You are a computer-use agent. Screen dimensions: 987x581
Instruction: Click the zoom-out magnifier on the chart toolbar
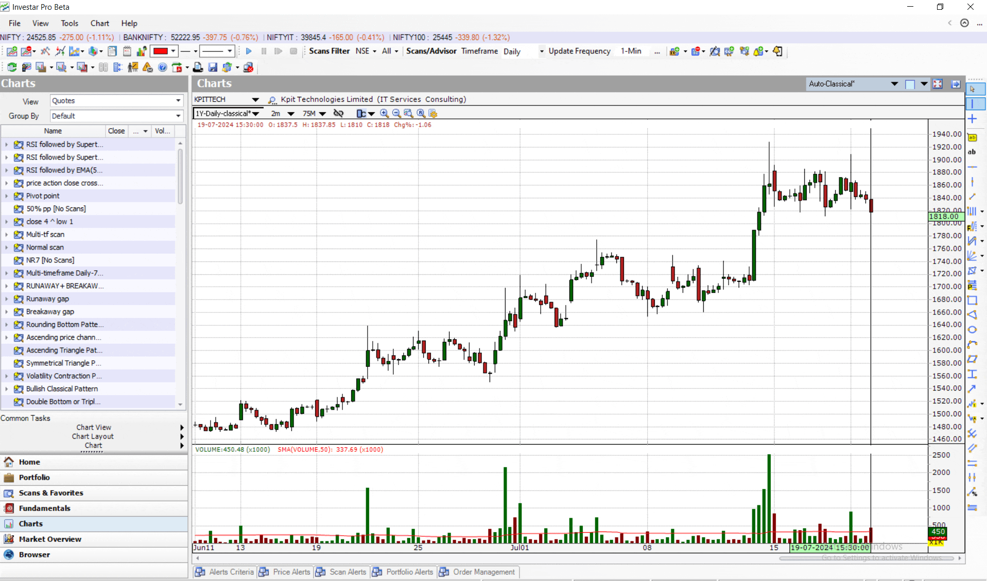point(396,113)
